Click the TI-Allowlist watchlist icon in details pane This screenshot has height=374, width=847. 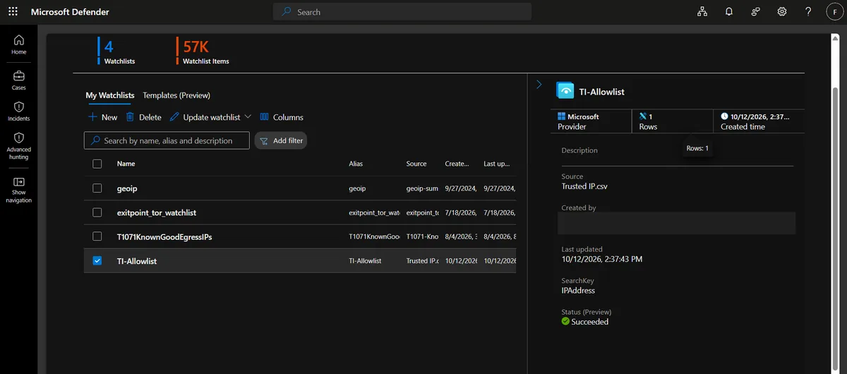(565, 91)
